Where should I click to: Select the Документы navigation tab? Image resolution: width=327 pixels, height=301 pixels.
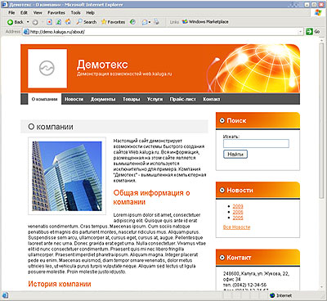103,99
